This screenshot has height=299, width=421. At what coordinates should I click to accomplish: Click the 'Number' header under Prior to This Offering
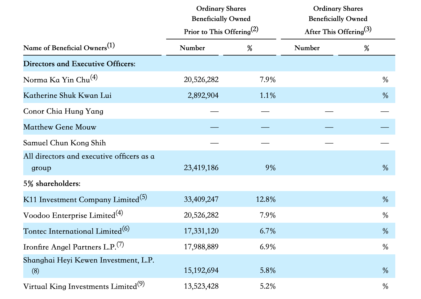coord(192,48)
